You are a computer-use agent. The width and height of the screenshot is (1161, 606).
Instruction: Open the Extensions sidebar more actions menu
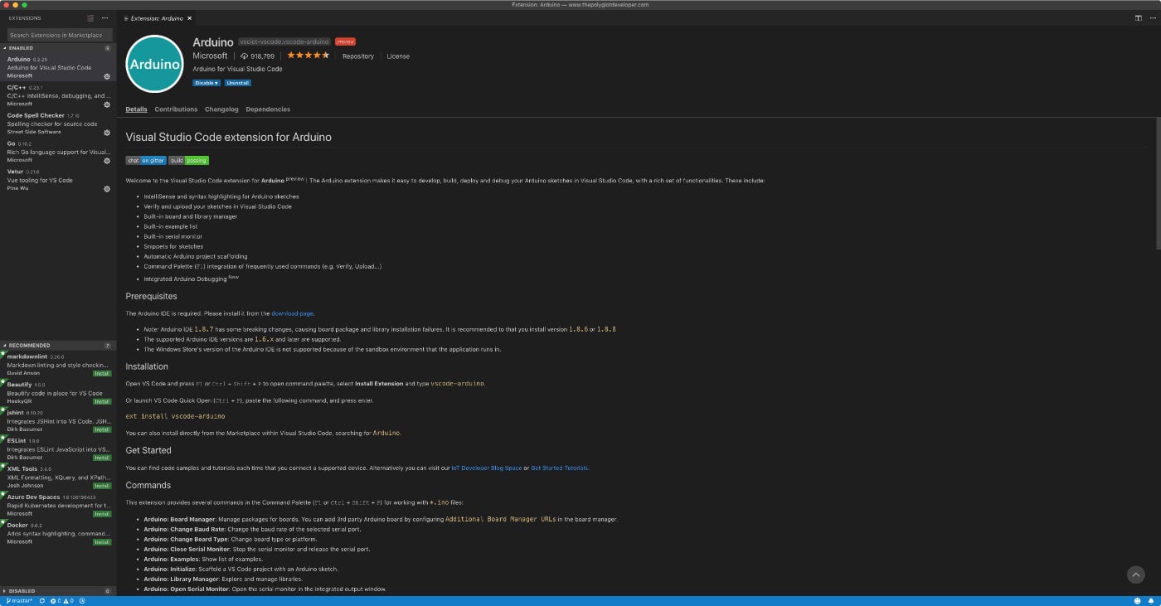(104, 17)
